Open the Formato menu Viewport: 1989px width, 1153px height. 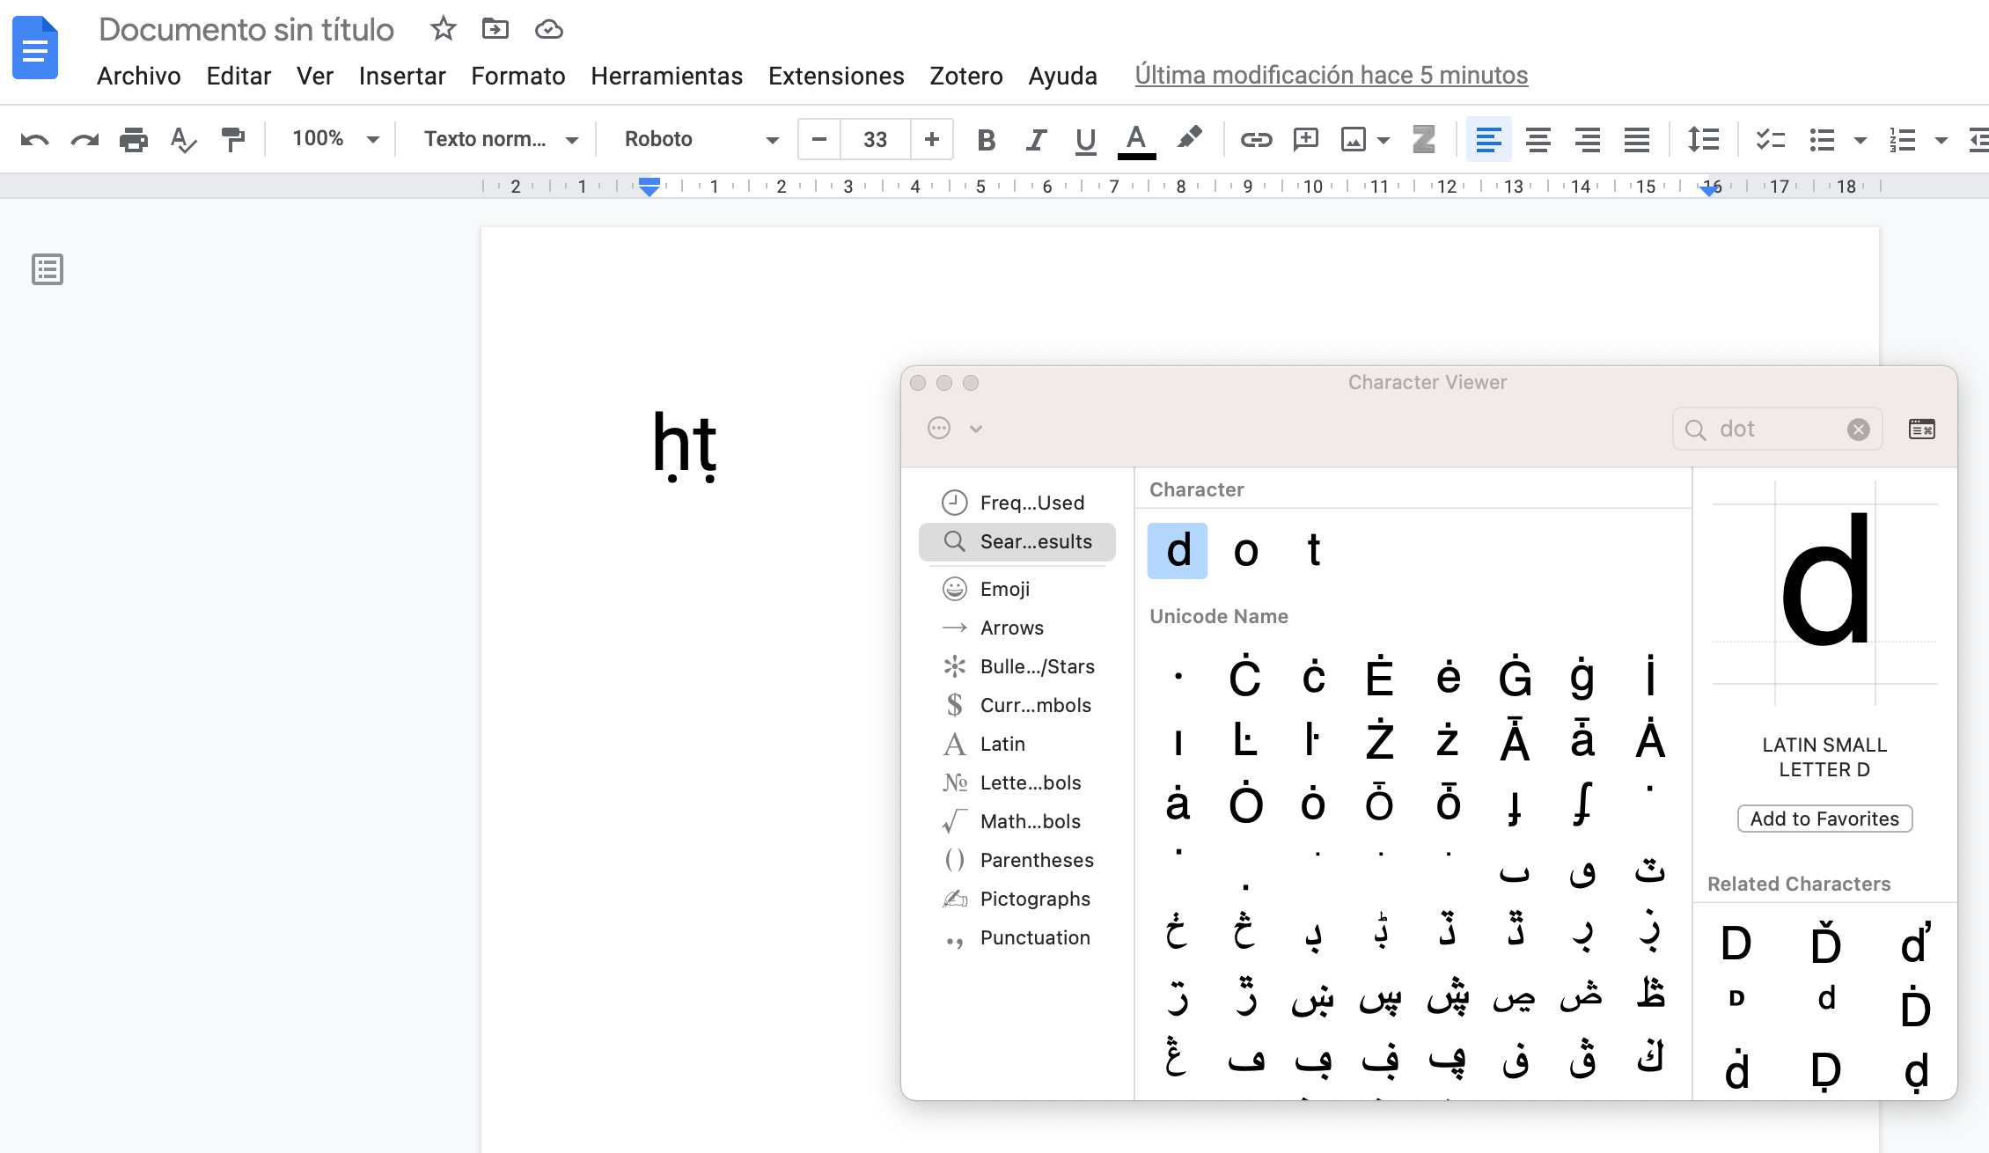(518, 76)
